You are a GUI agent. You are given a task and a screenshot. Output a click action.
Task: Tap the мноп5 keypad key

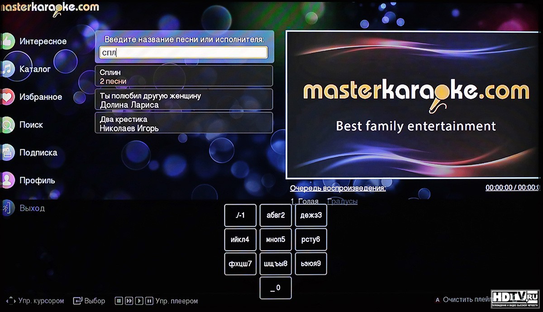(276, 240)
